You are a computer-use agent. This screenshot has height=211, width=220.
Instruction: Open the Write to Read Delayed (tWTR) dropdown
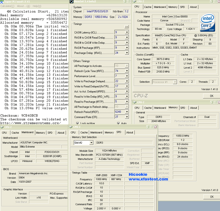coord(127,86)
